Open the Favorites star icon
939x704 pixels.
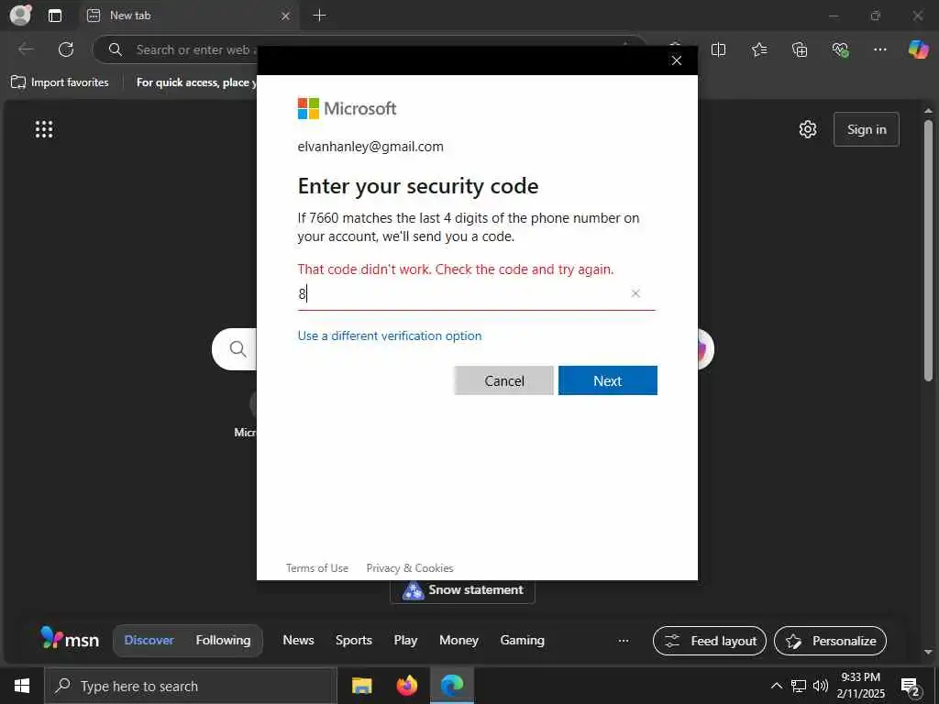tap(758, 49)
